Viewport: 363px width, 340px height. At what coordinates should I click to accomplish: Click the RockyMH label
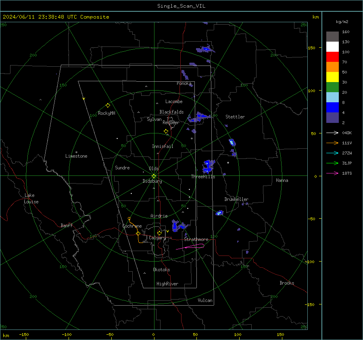106,113
